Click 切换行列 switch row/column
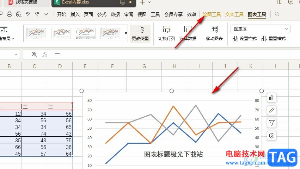Viewport: 300px width, 169px height. (166, 33)
